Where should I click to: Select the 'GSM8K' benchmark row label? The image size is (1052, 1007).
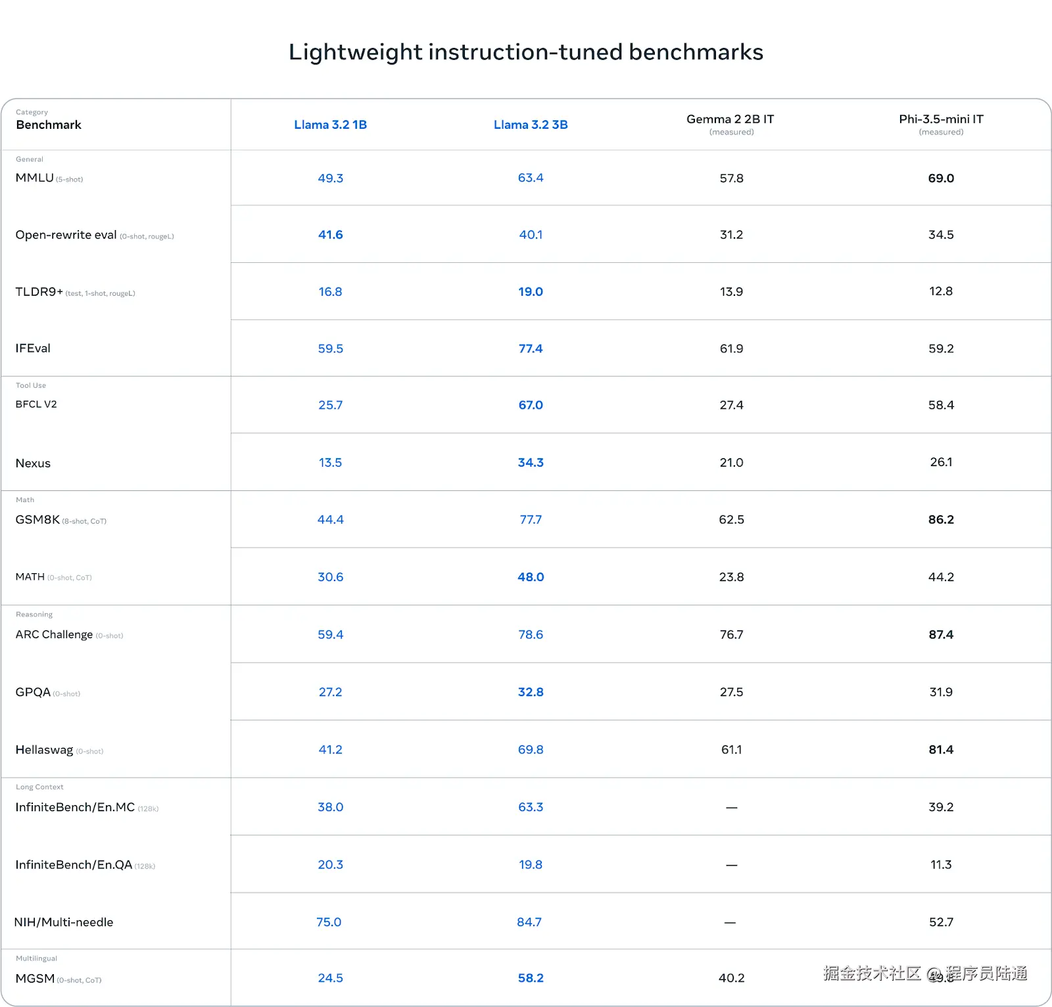point(37,520)
